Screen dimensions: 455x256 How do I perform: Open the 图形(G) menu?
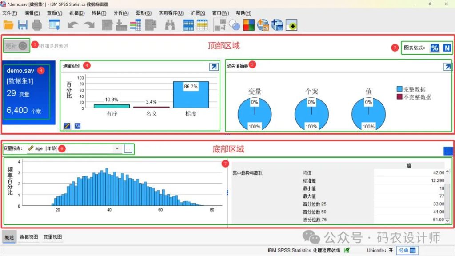pos(143,13)
